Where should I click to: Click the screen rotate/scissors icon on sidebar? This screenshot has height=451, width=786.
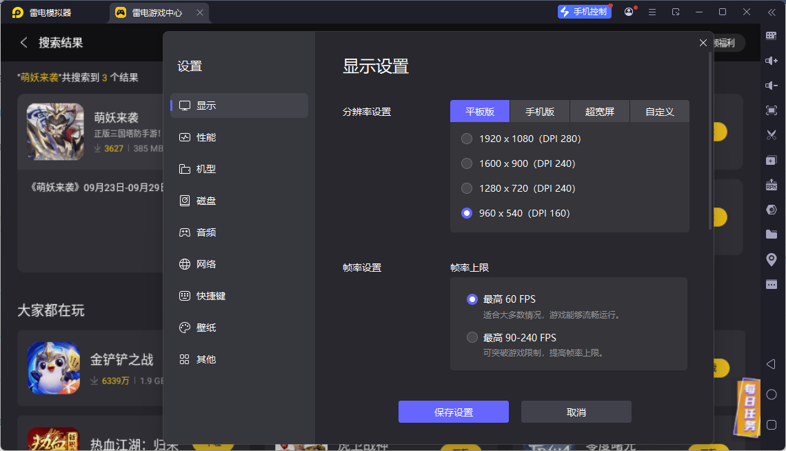tap(771, 134)
